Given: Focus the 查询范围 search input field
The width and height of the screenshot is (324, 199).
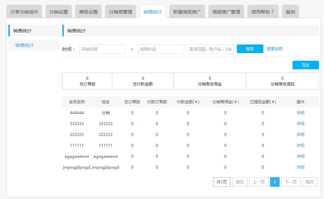Looking at the screenshot, I should click(x=211, y=49).
